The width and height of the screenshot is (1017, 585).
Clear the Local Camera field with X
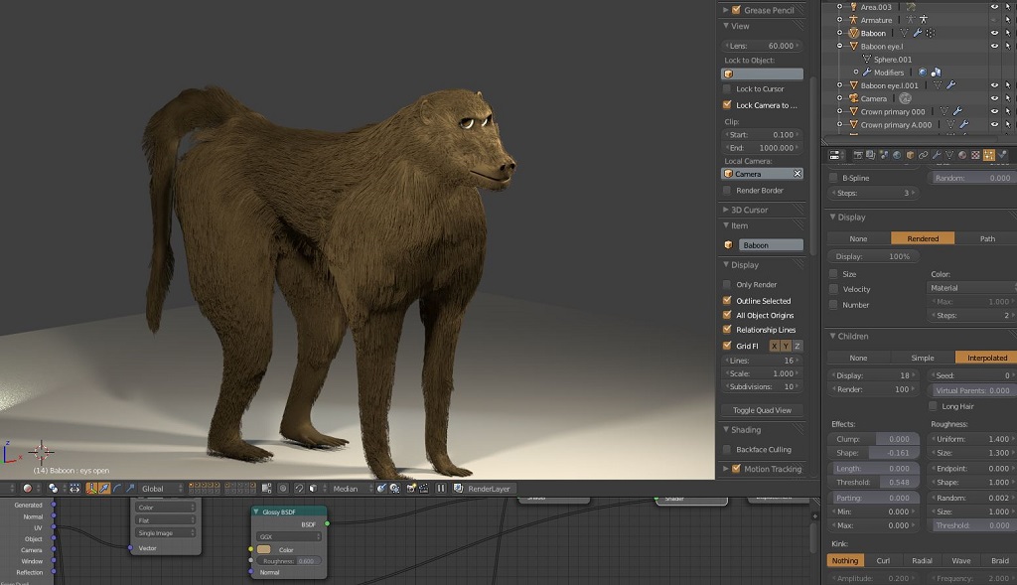coord(798,174)
